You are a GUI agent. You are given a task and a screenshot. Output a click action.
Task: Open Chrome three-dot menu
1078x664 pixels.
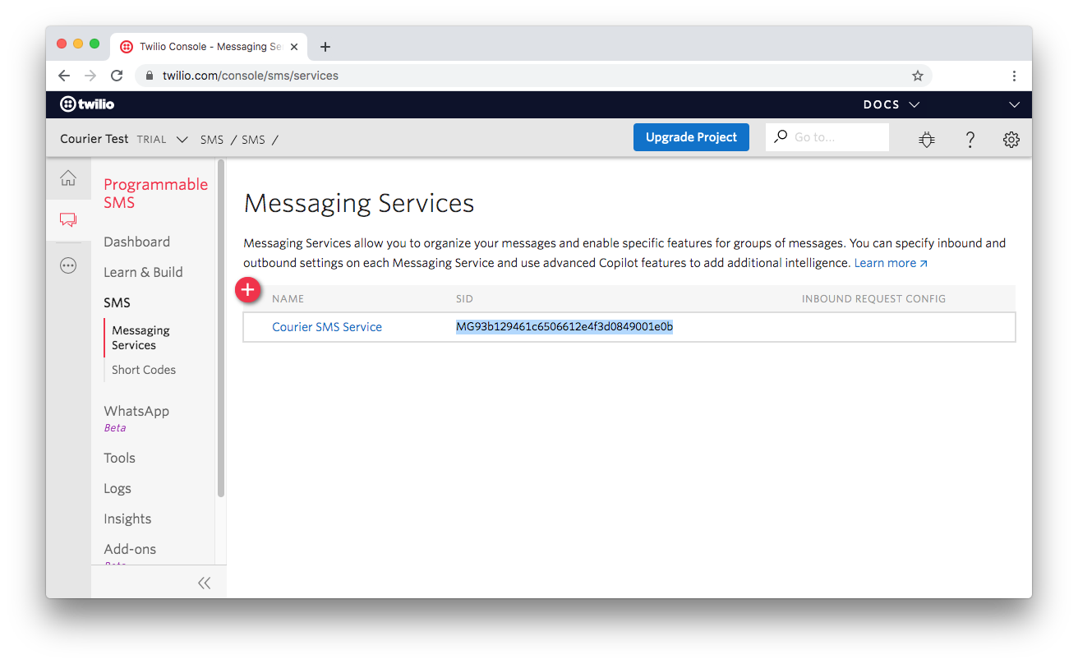point(1015,76)
